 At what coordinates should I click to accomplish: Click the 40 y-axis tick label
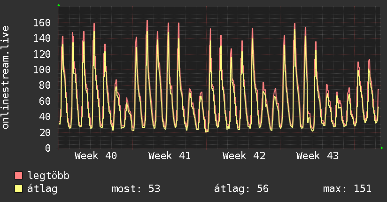(45, 117)
